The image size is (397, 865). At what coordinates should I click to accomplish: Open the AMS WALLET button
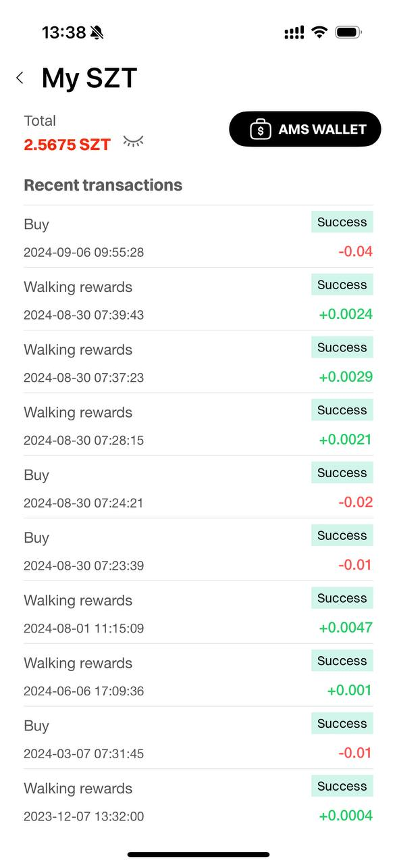tap(305, 129)
